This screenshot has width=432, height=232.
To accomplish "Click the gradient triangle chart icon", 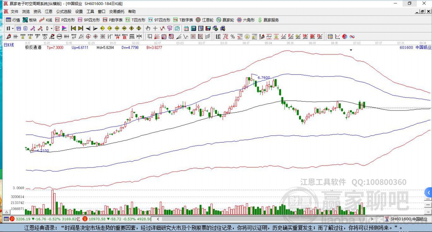I will pyautogui.click(x=65, y=28).
